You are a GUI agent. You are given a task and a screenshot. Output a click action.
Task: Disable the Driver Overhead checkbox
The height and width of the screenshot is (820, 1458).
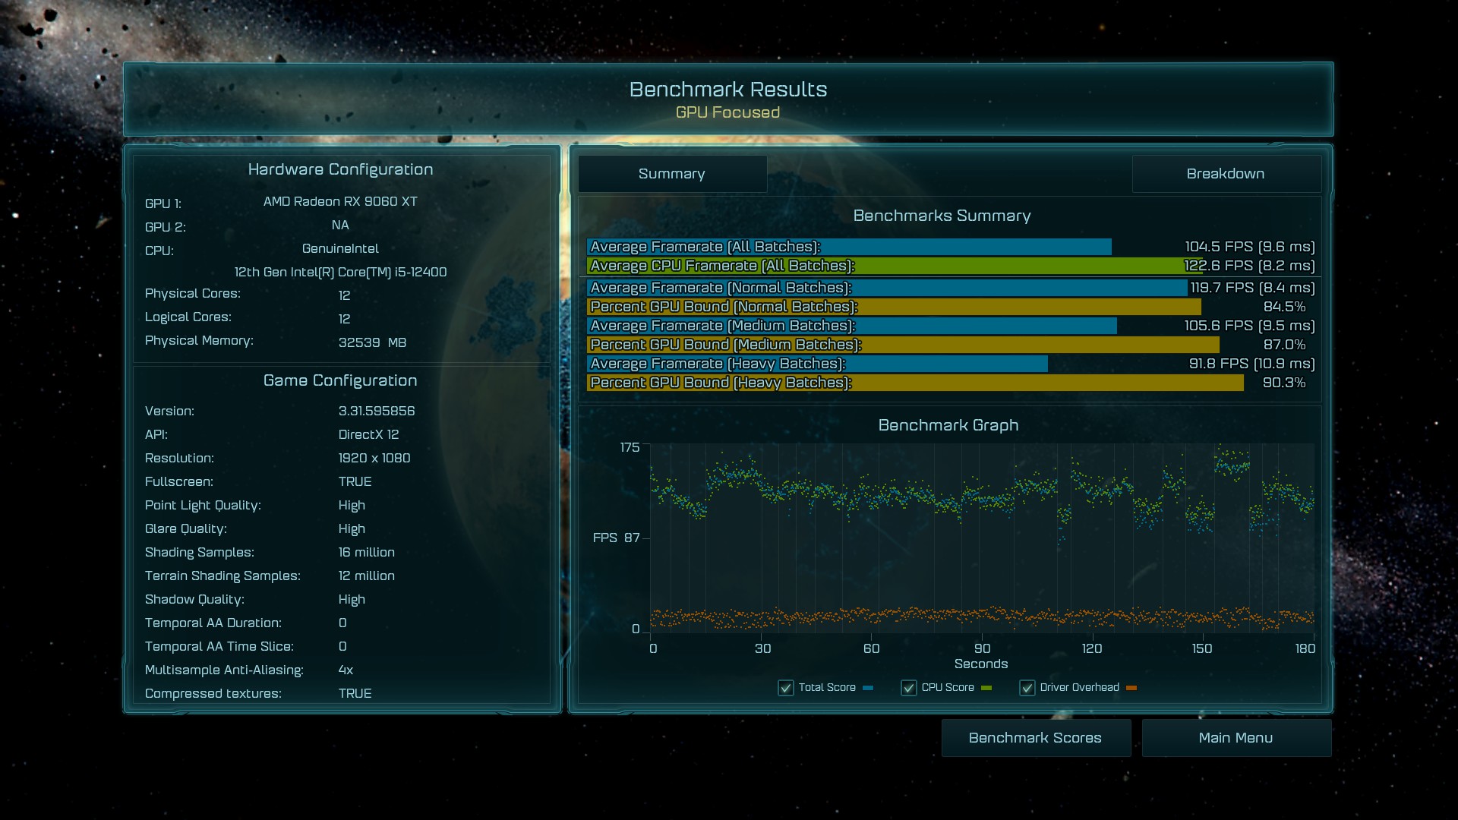(x=1027, y=688)
